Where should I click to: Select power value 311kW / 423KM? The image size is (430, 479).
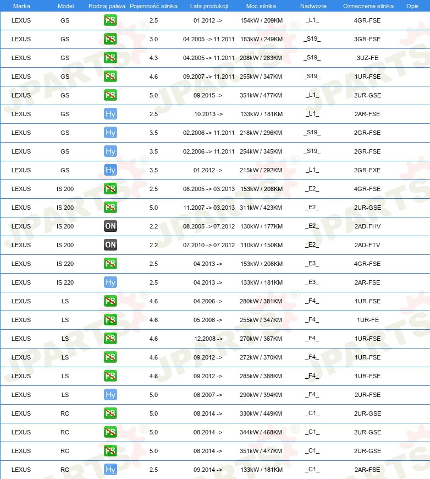(261, 208)
